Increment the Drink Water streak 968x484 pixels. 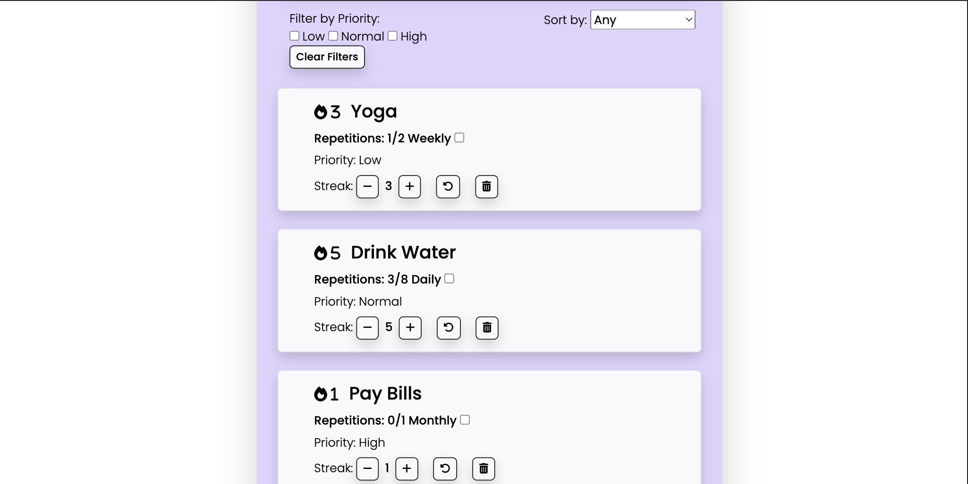pos(410,328)
